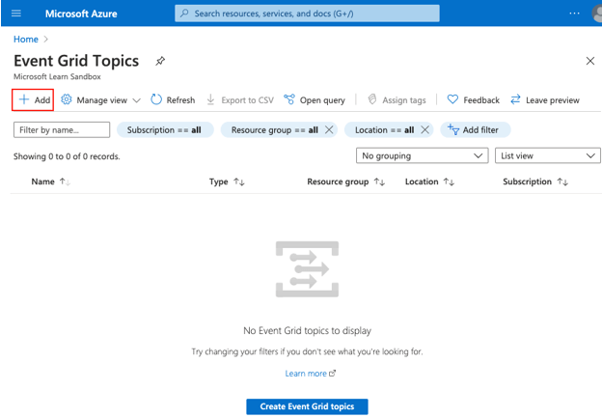Pin Event Grid Topics to dashboard
602x418 pixels.
(160, 61)
